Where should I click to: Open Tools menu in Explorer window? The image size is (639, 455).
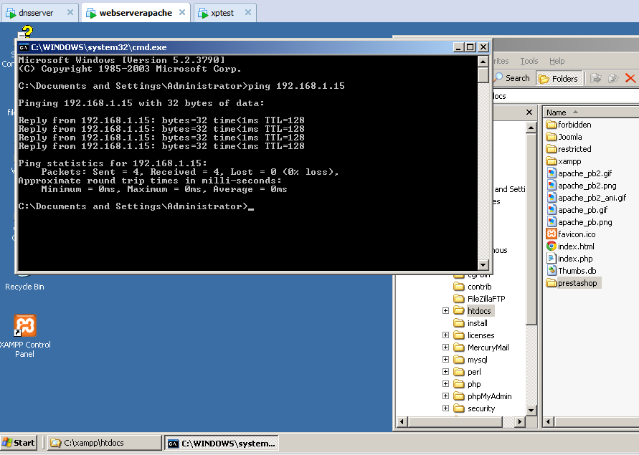(529, 61)
